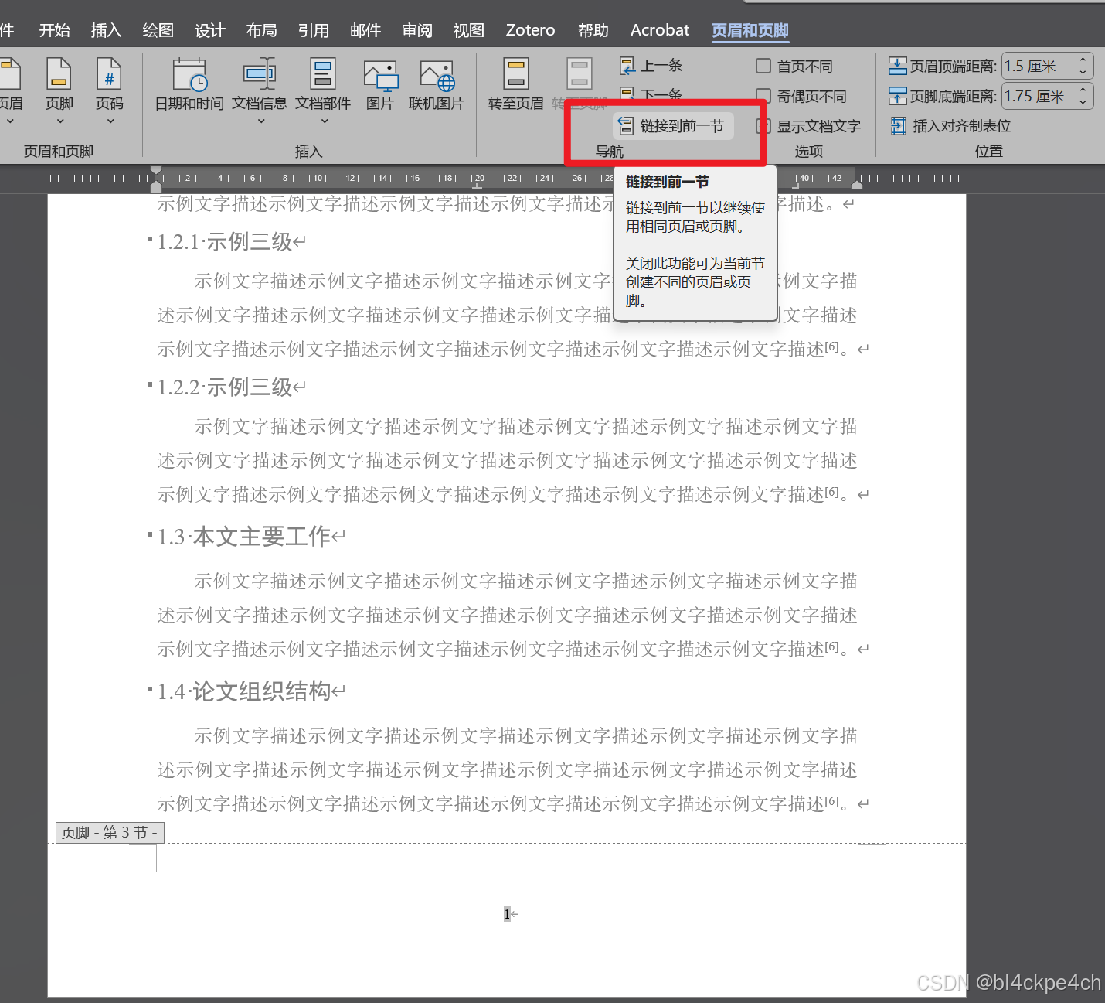
Task: Increase header top distance with up stepper
Action: coord(1083,60)
